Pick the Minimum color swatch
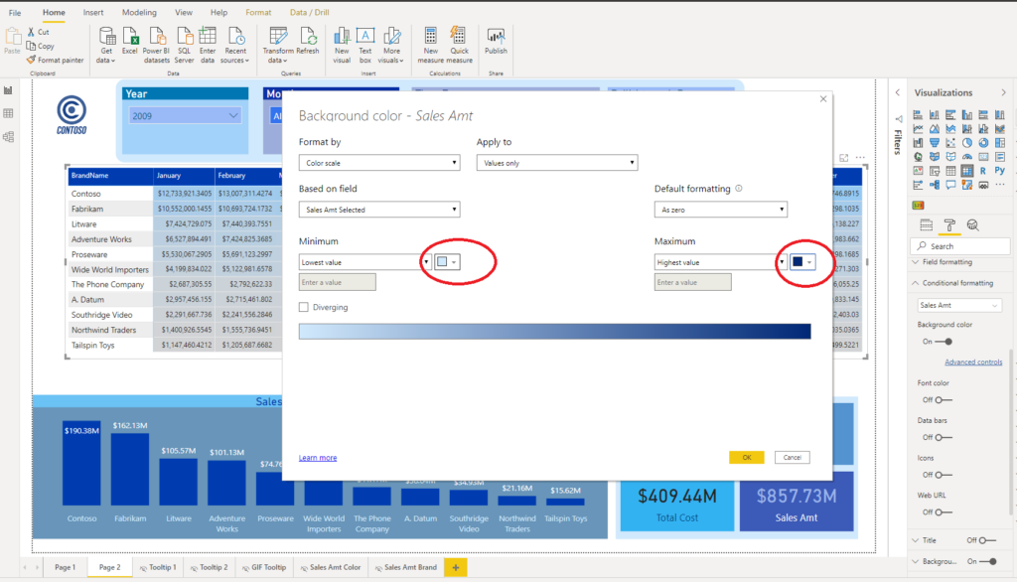Viewport: 1017px width, 582px height. (447, 262)
